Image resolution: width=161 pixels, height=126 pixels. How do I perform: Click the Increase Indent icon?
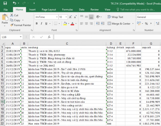[x=102, y=24]
